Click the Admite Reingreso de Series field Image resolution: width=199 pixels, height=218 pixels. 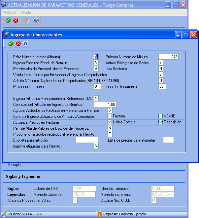click(161, 63)
